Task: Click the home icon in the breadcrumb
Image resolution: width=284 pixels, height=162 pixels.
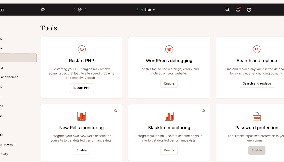Action: point(43,9)
